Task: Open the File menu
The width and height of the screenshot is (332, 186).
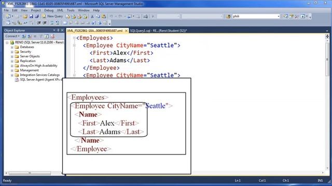Action: (6, 10)
